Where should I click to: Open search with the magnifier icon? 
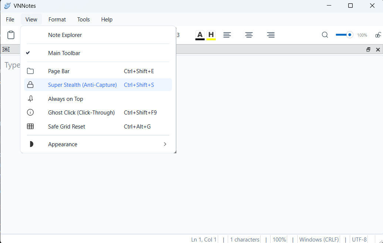325,35
